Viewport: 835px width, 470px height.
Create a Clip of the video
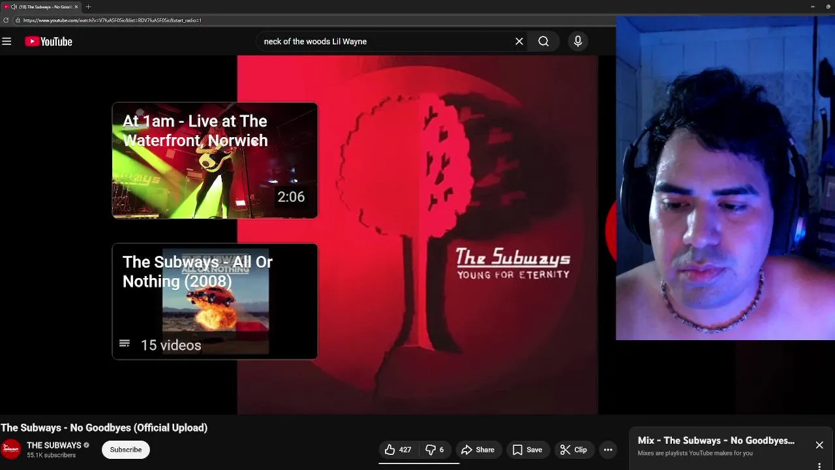[x=574, y=450]
